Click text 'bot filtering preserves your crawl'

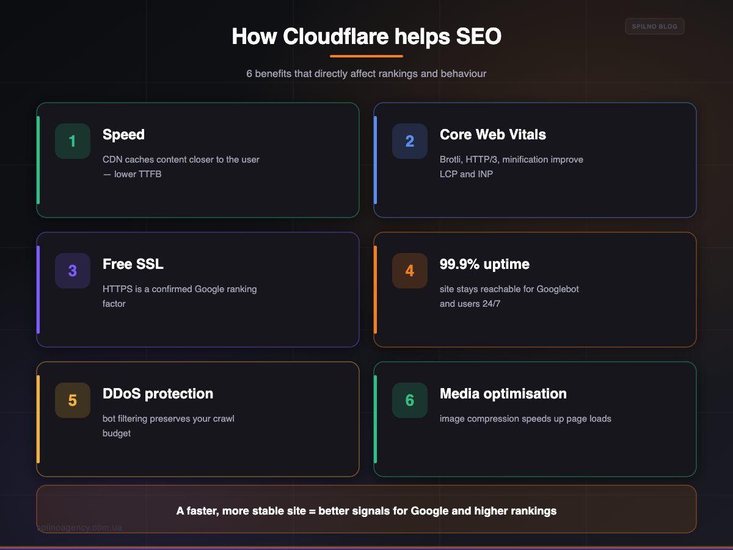click(169, 419)
